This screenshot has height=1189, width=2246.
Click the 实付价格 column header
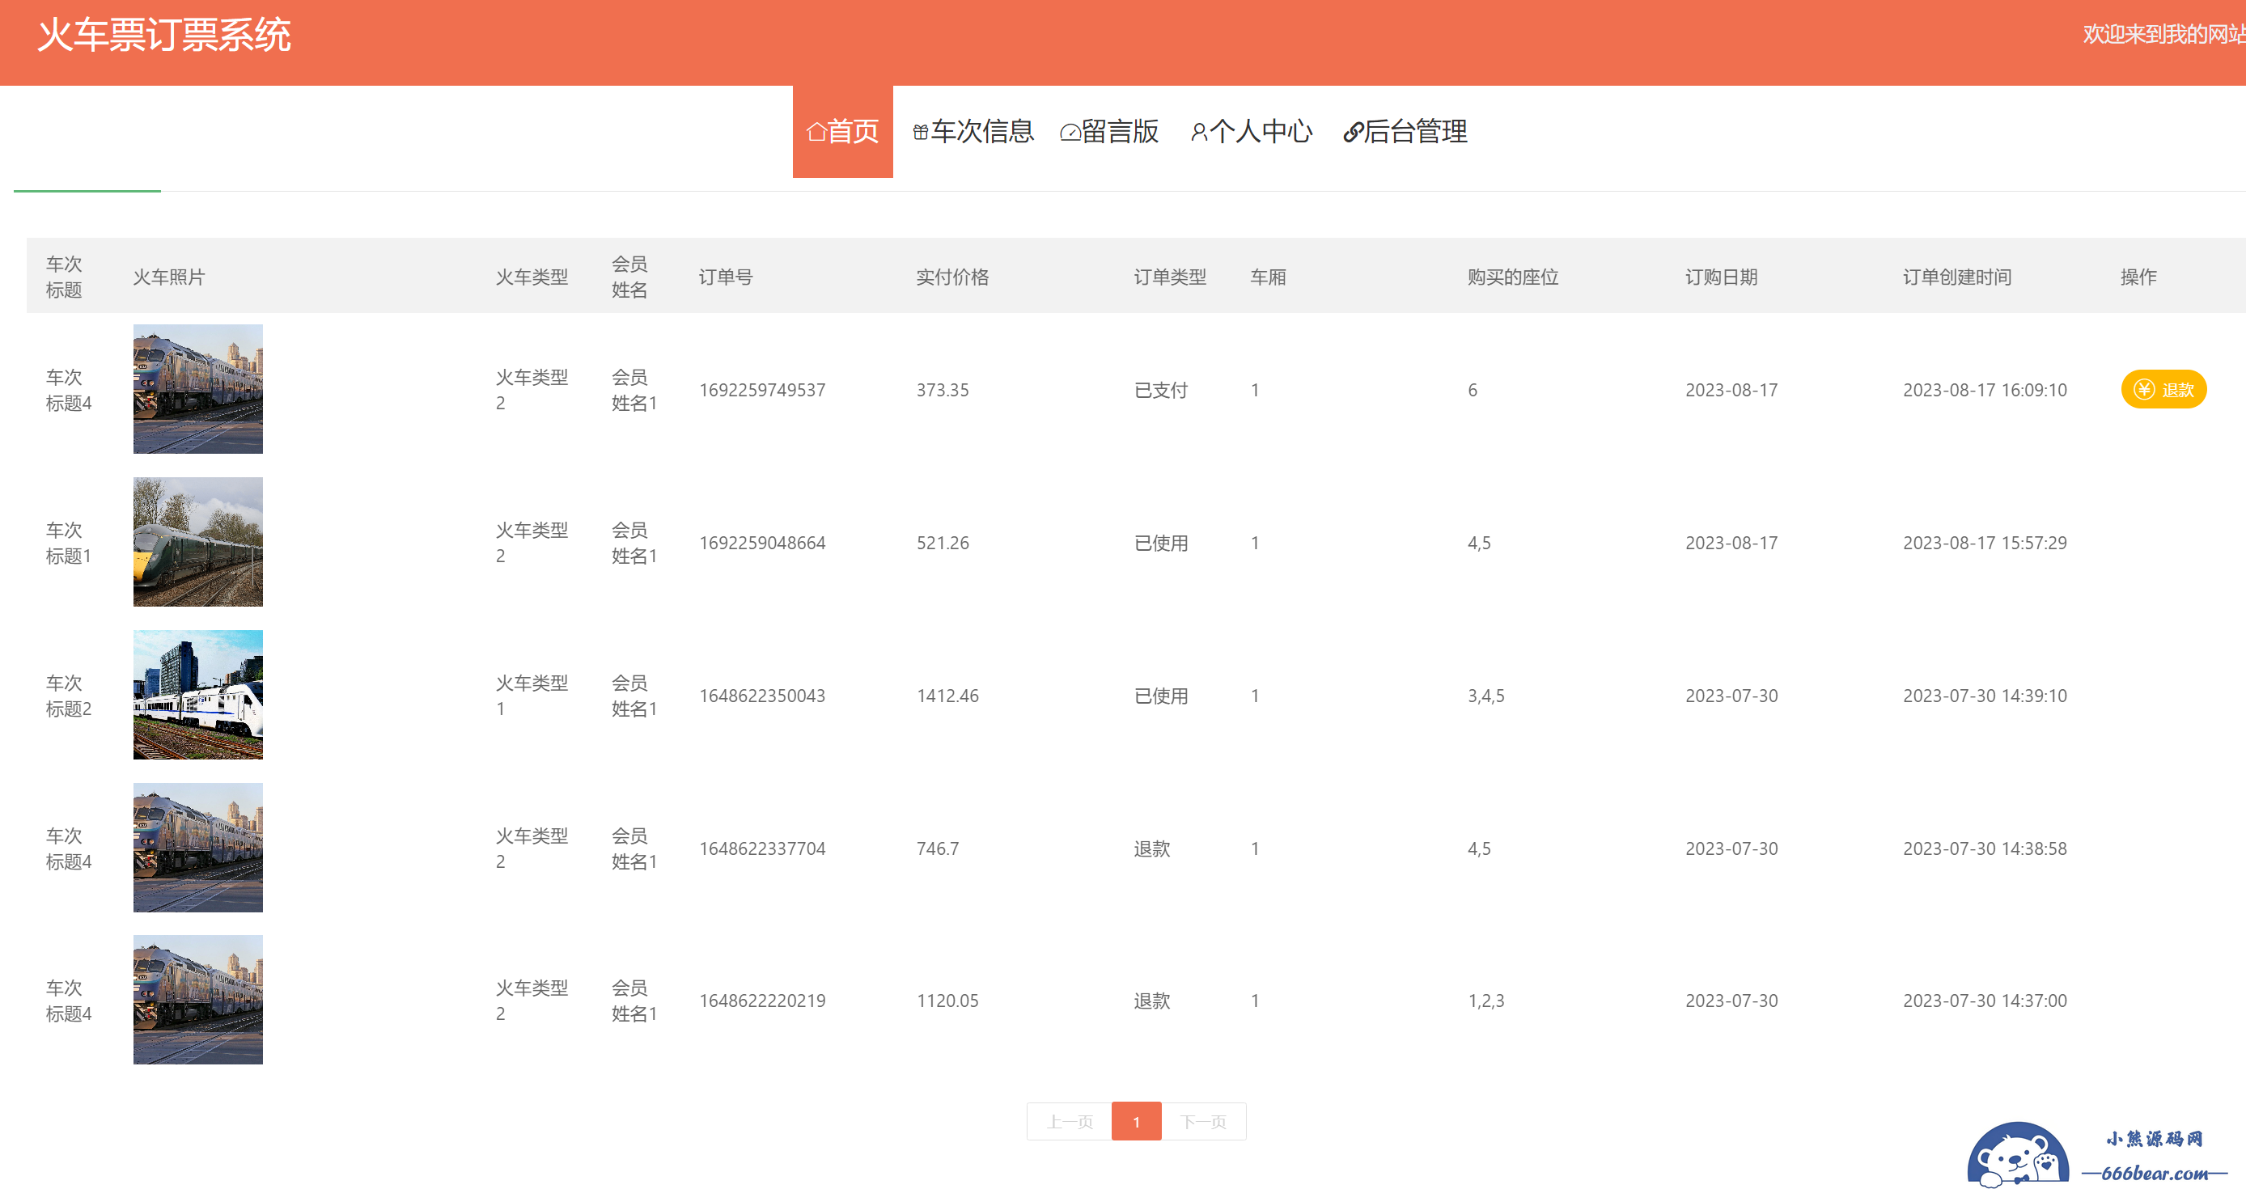[x=952, y=277]
